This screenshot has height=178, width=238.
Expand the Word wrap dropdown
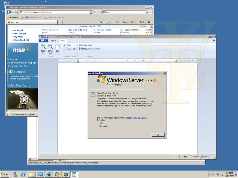86,45
